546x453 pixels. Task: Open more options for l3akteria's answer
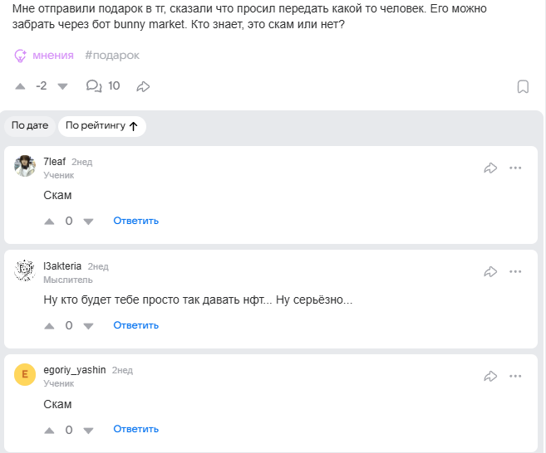pos(515,271)
